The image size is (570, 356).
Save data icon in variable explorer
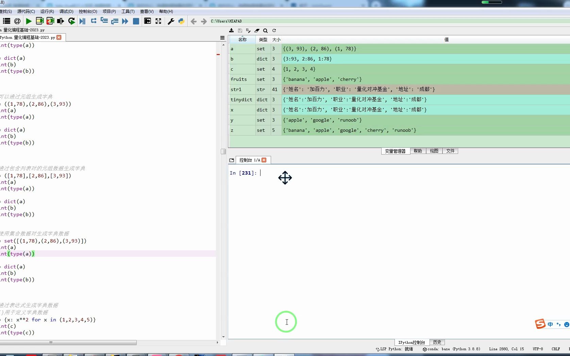pyautogui.click(x=240, y=31)
